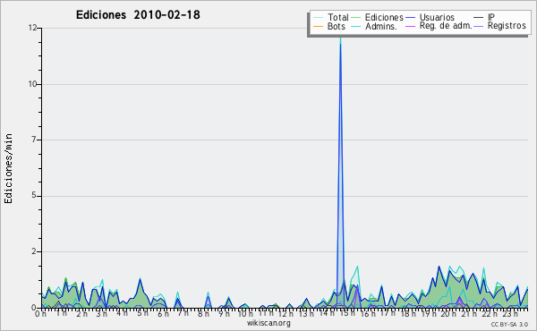Click the '20 h' x-axis label

447,313
